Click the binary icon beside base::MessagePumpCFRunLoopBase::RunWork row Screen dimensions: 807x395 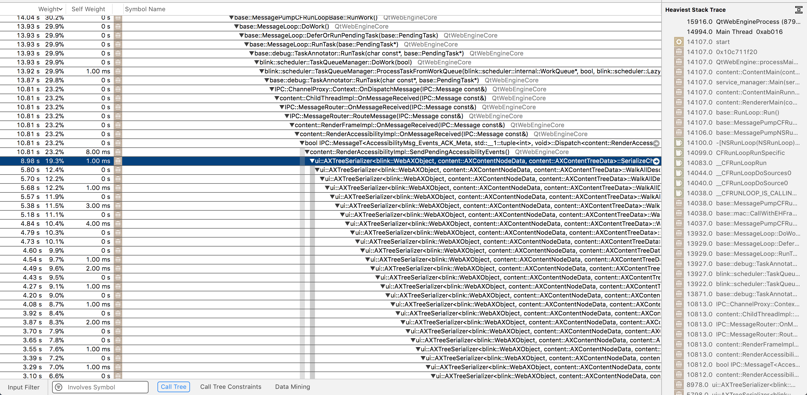point(118,18)
